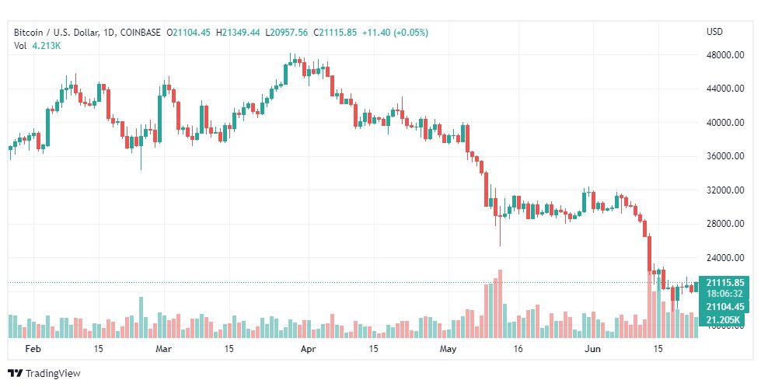Image resolution: width=761 pixels, height=387 pixels.
Task: Open the TradingView wordmark link
Action: (52, 374)
